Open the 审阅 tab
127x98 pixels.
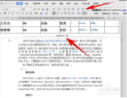54,4
